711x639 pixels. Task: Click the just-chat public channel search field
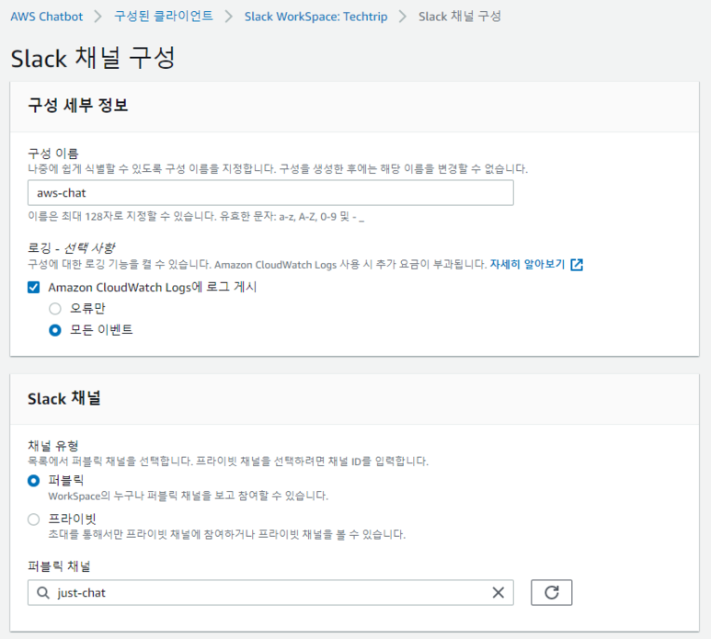click(x=270, y=592)
